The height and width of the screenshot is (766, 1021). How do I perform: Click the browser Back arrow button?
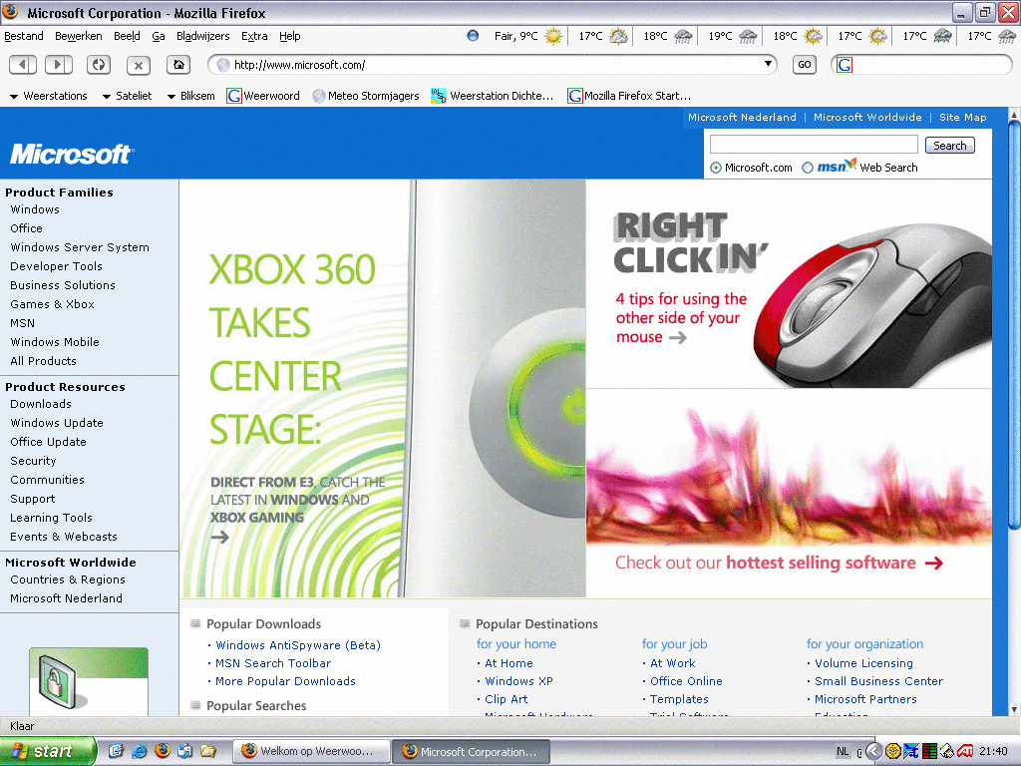point(23,65)
